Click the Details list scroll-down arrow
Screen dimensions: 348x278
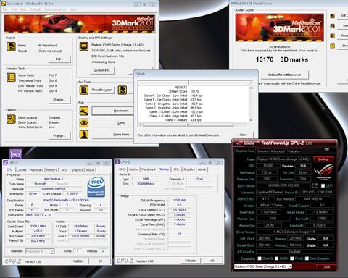[251, 120]
